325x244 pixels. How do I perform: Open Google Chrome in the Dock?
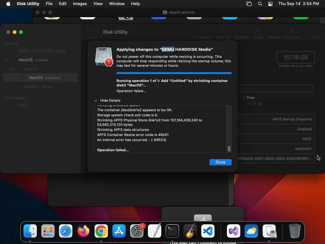click(101, 231)
